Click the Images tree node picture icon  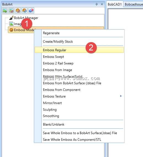tap(11, 24)
